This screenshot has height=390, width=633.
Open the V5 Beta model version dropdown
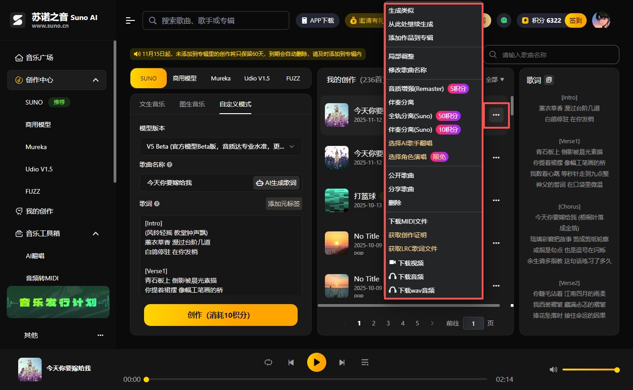pyautogui.click(x=220, y=146)
